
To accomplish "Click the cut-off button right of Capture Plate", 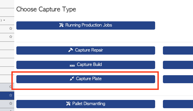I will 178,79.
